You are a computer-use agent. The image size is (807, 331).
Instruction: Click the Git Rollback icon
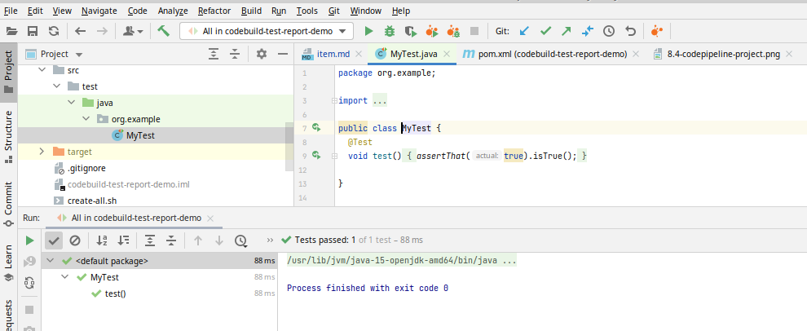pyautogui.click(x=630, y=31)
